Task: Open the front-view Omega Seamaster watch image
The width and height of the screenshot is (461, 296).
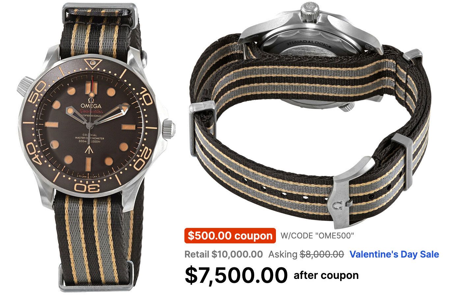Action: 95,148
